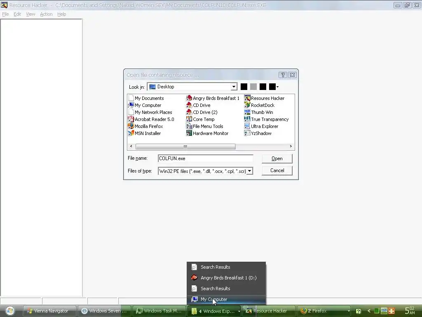The width and height of the screenshot is (422, 317).
Task: Open My Documents icon in file list
Action: pyautogui.click(x=131, y=98)
